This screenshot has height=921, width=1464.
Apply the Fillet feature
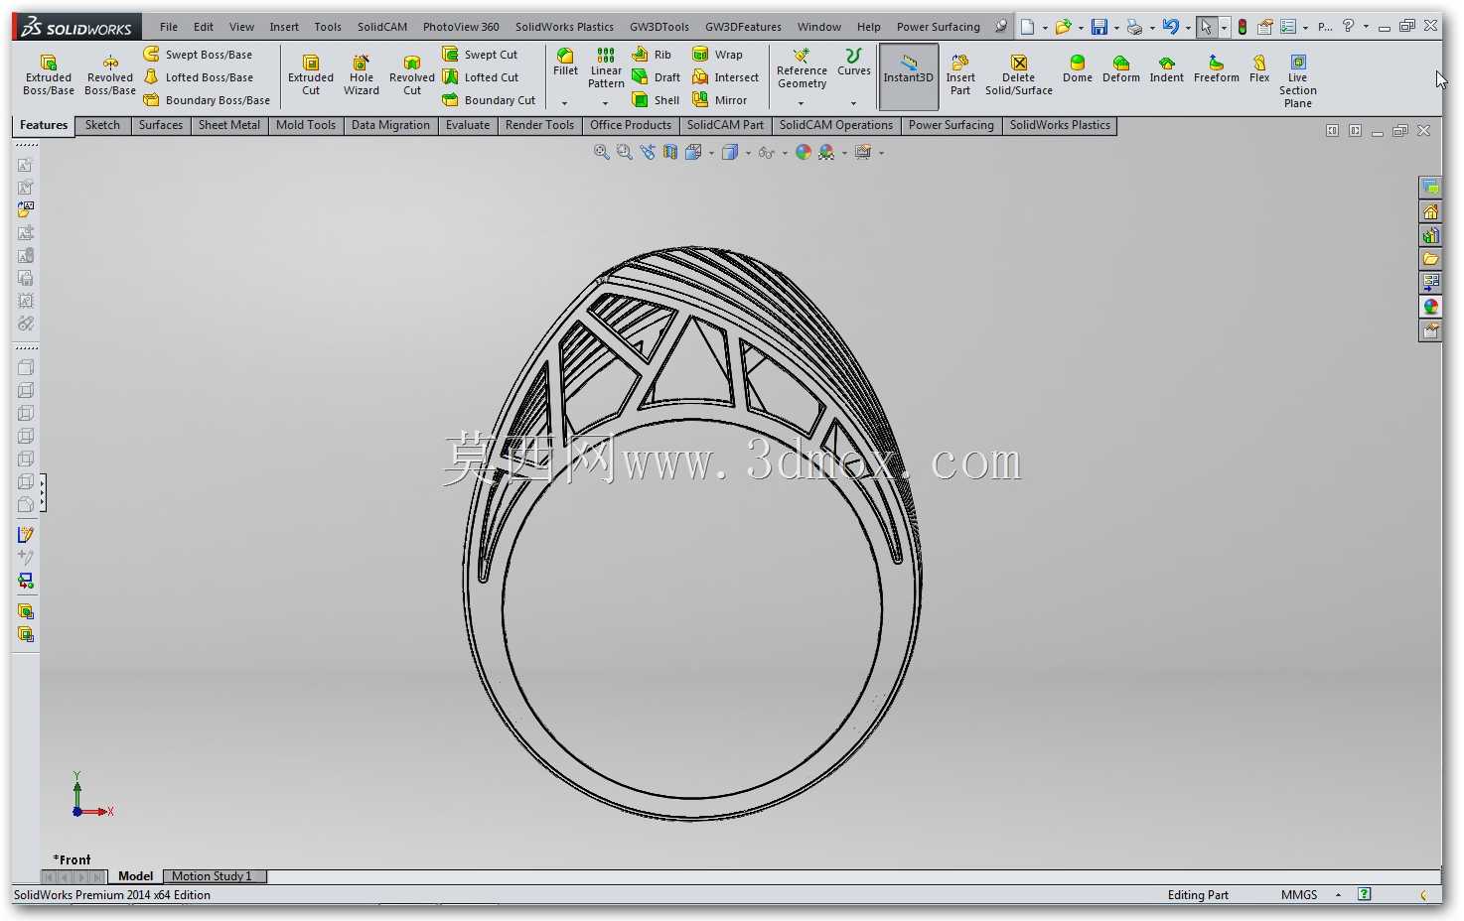[565, 62]
